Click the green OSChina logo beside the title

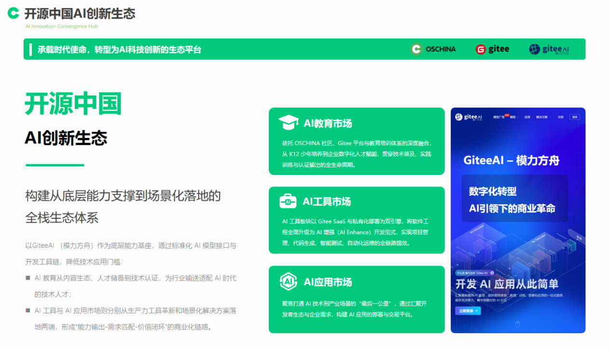14,13
